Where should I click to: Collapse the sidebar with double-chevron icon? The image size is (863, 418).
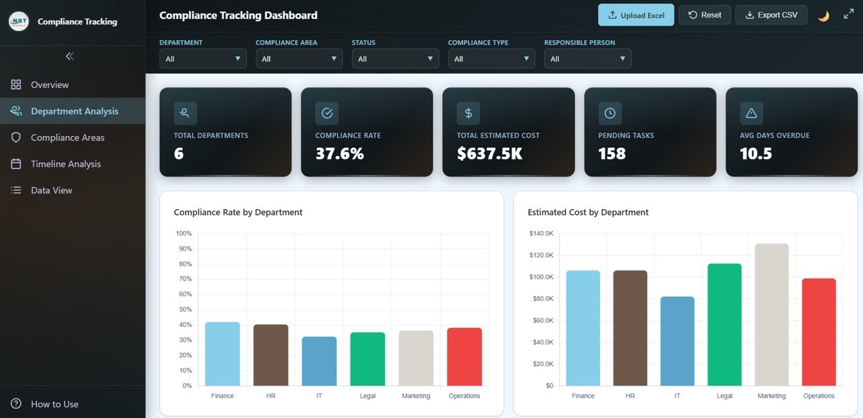[69, 57]
